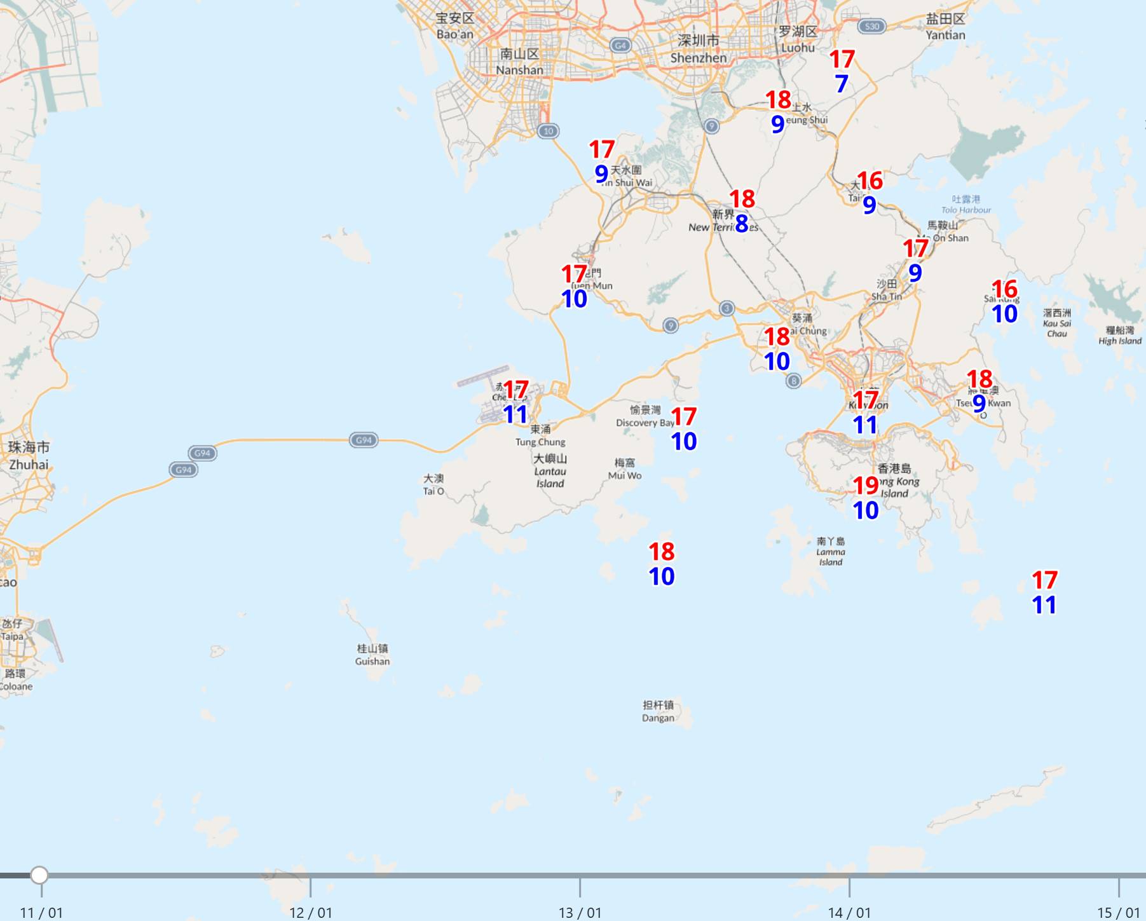The width and height of the screenshot is (1146, 921).
Task: Click the route 3 shield marker
Action: click(x=726, y=308)
